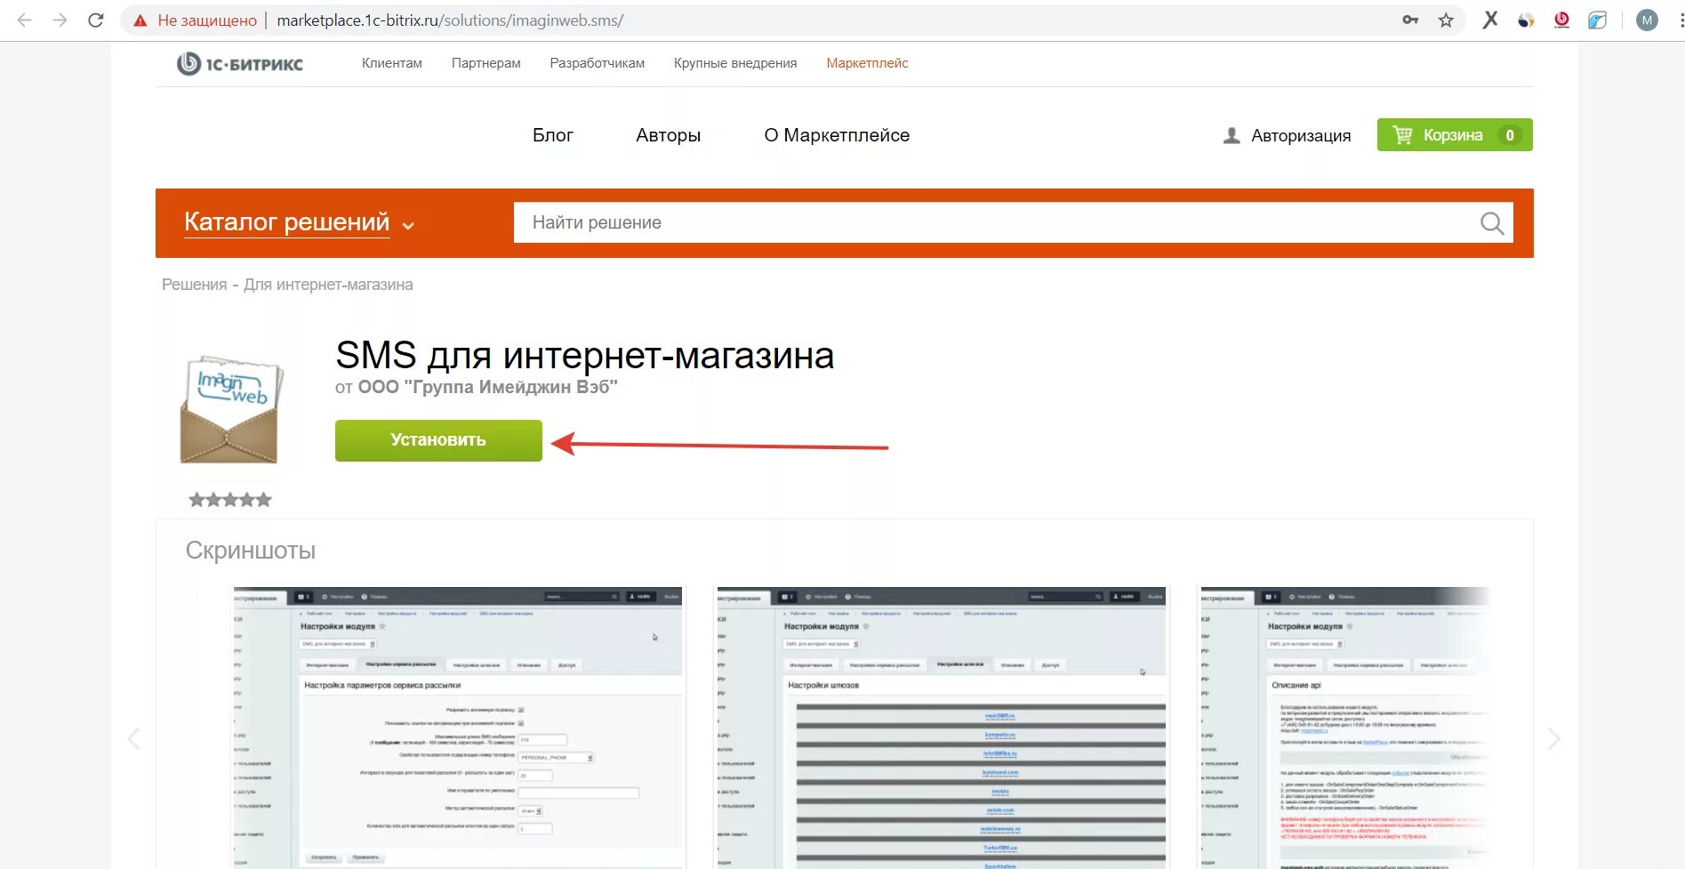Click the shopping cart icon in Корзина
Image resolution: width=1685 pixels, height=869 pixels.
click(x=1402, y=135)
